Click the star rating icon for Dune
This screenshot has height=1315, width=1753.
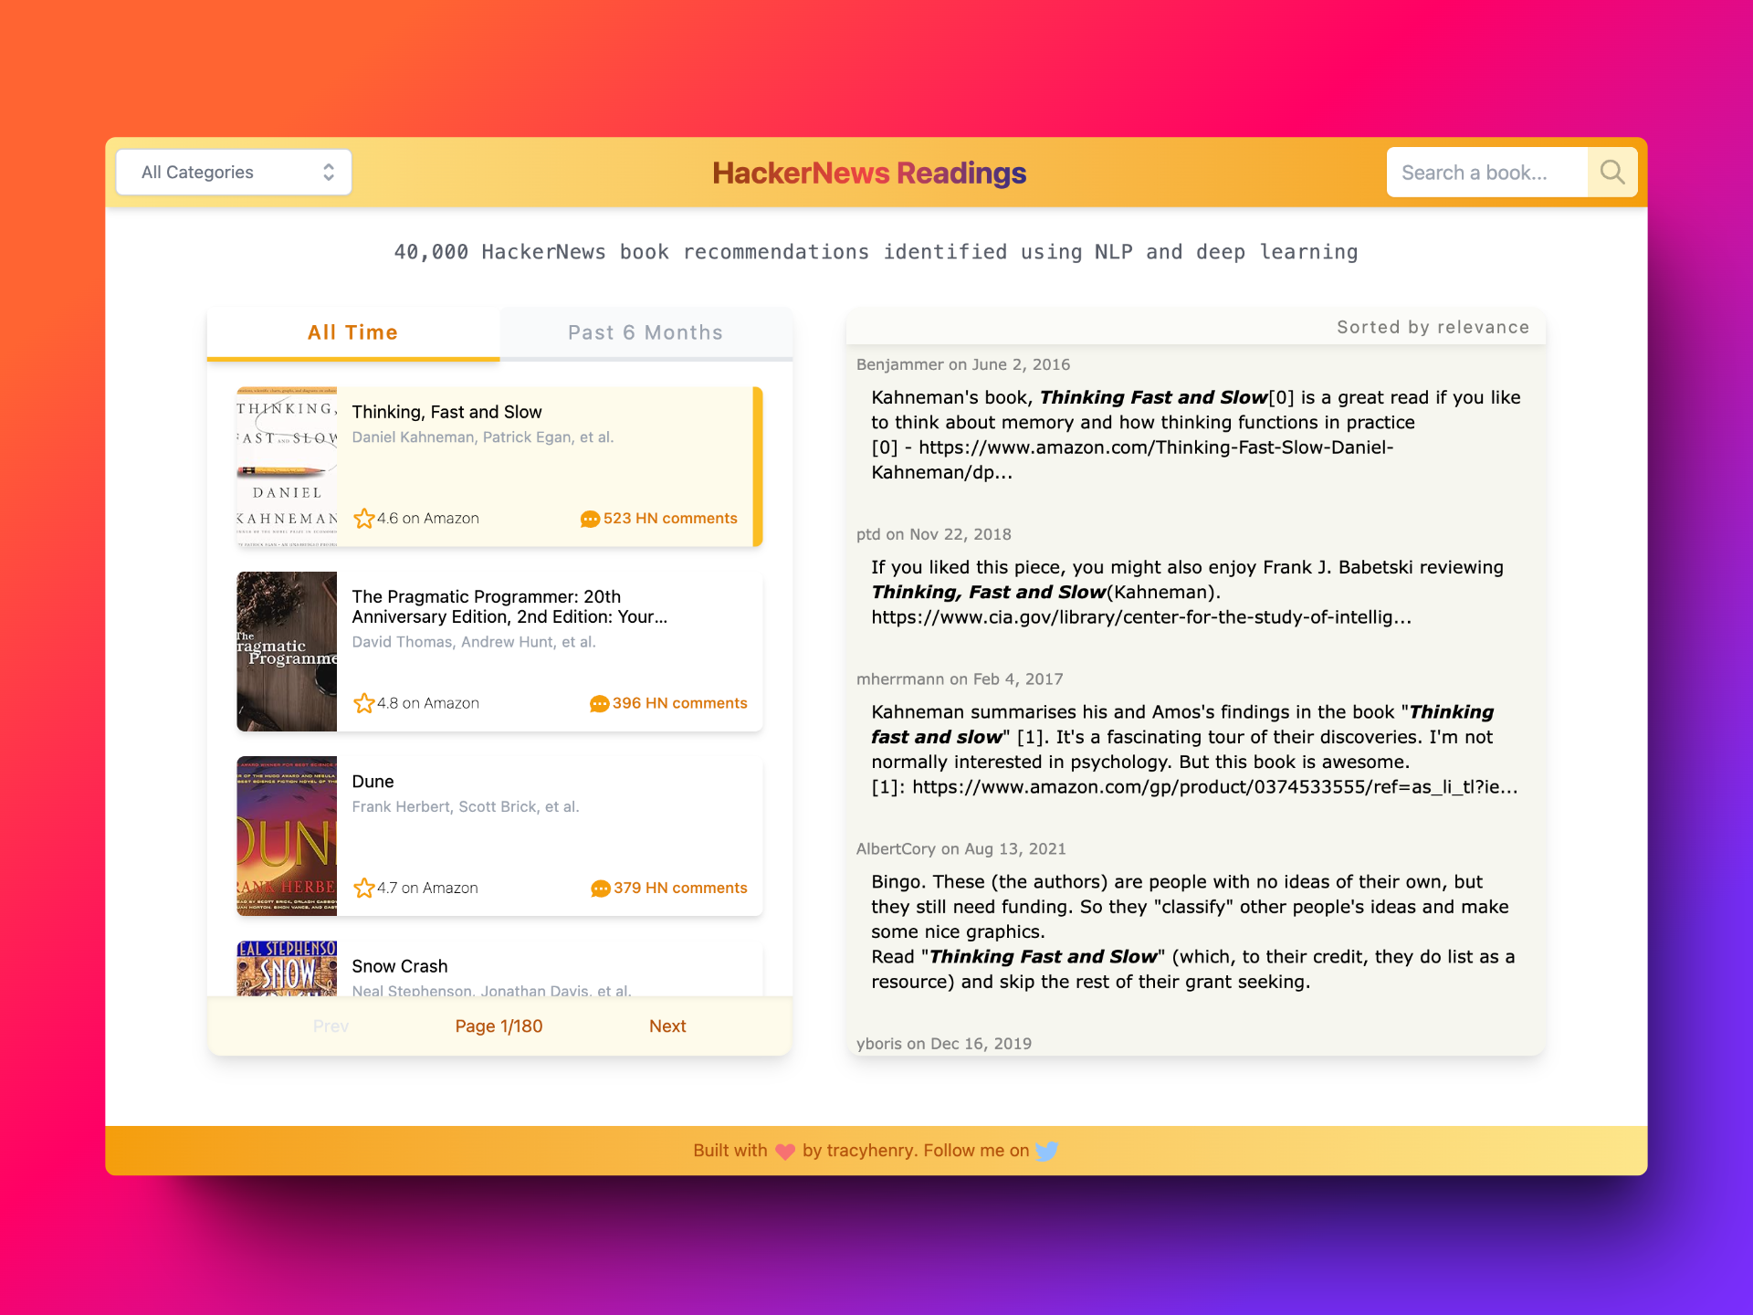[363, 888]
